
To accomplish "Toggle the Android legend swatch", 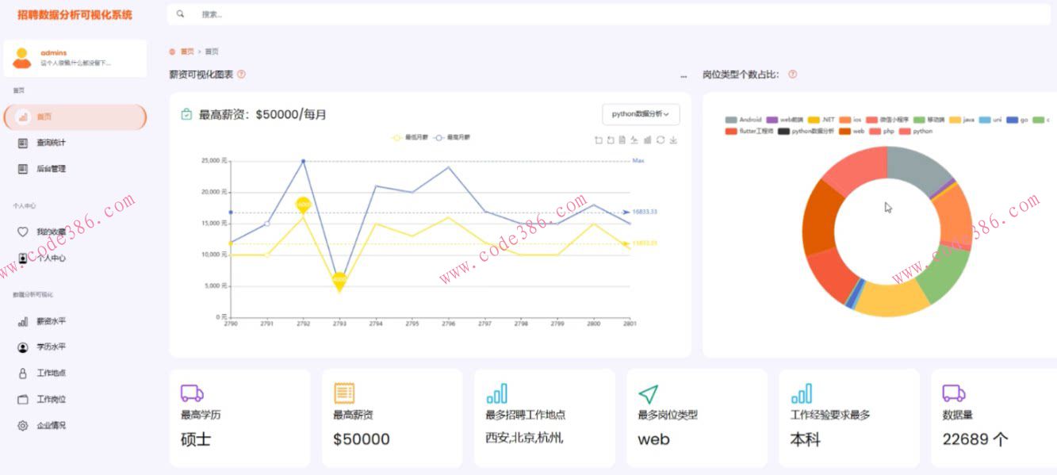I will tap(731, 120).
